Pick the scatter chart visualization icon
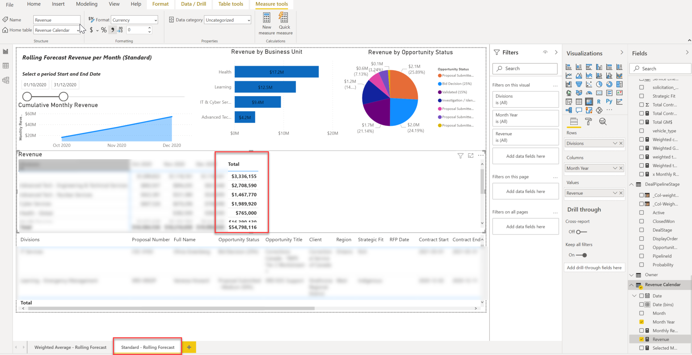 (589, 84)
